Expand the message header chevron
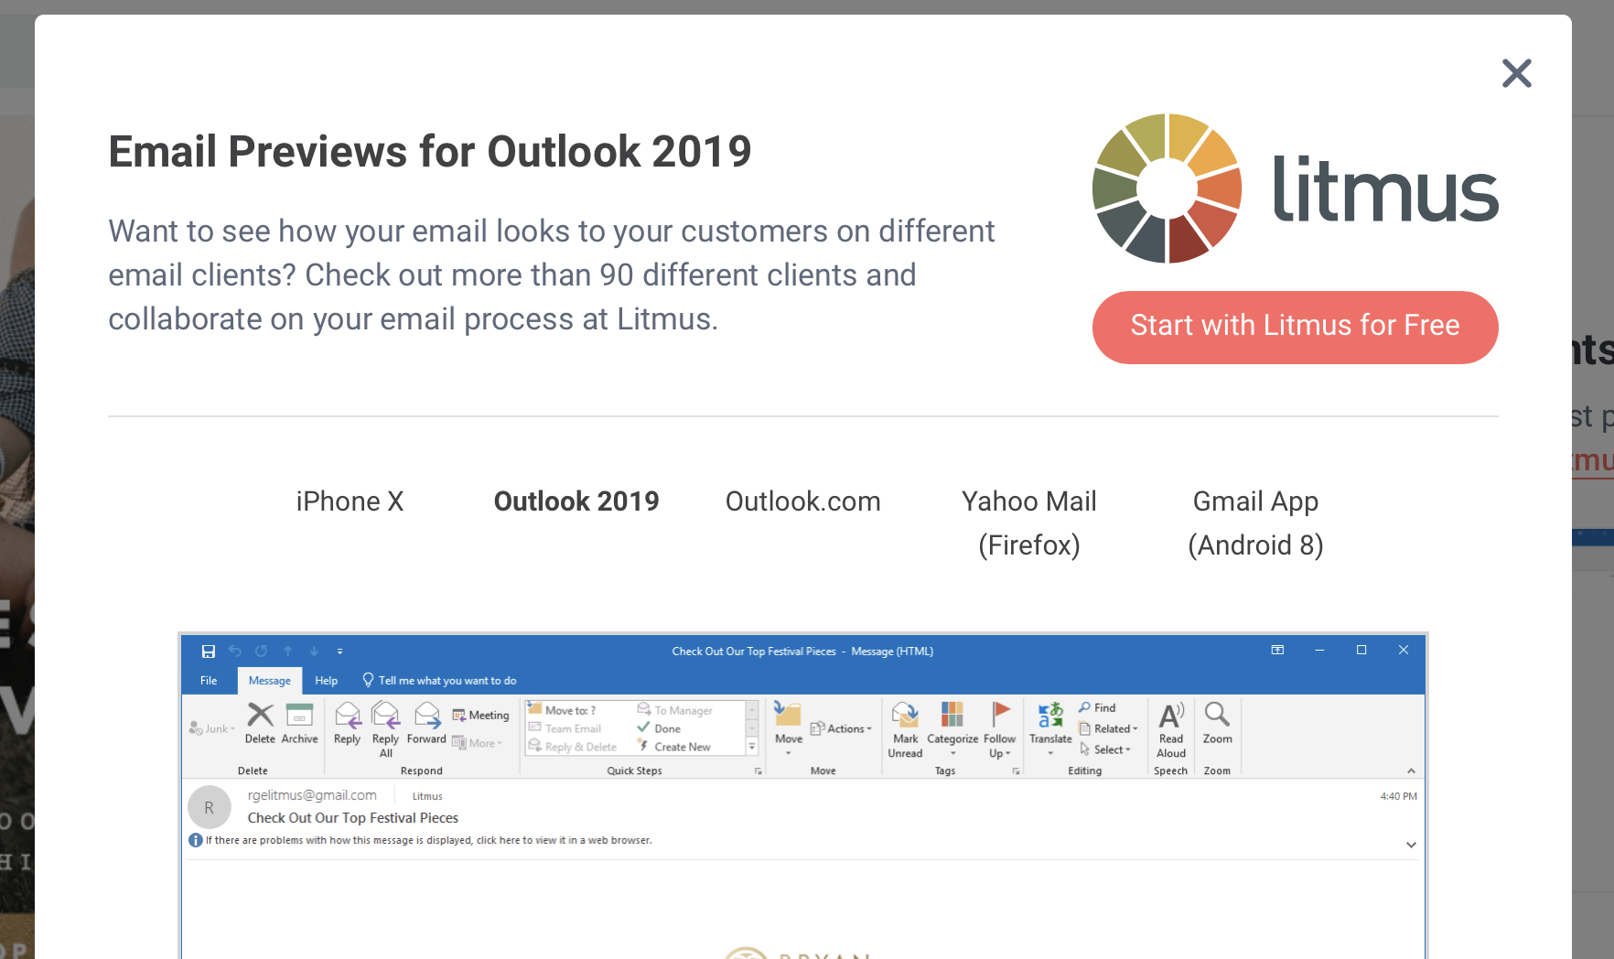Viewport: 1614px width, 959px height. click(1411, 845)
